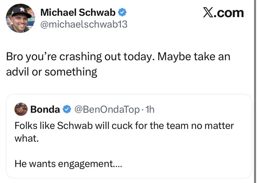Click the "He wants engagement...." line
Image resolution: width=258 pixels, height=183 pixels.
click(x=68, y=164)
